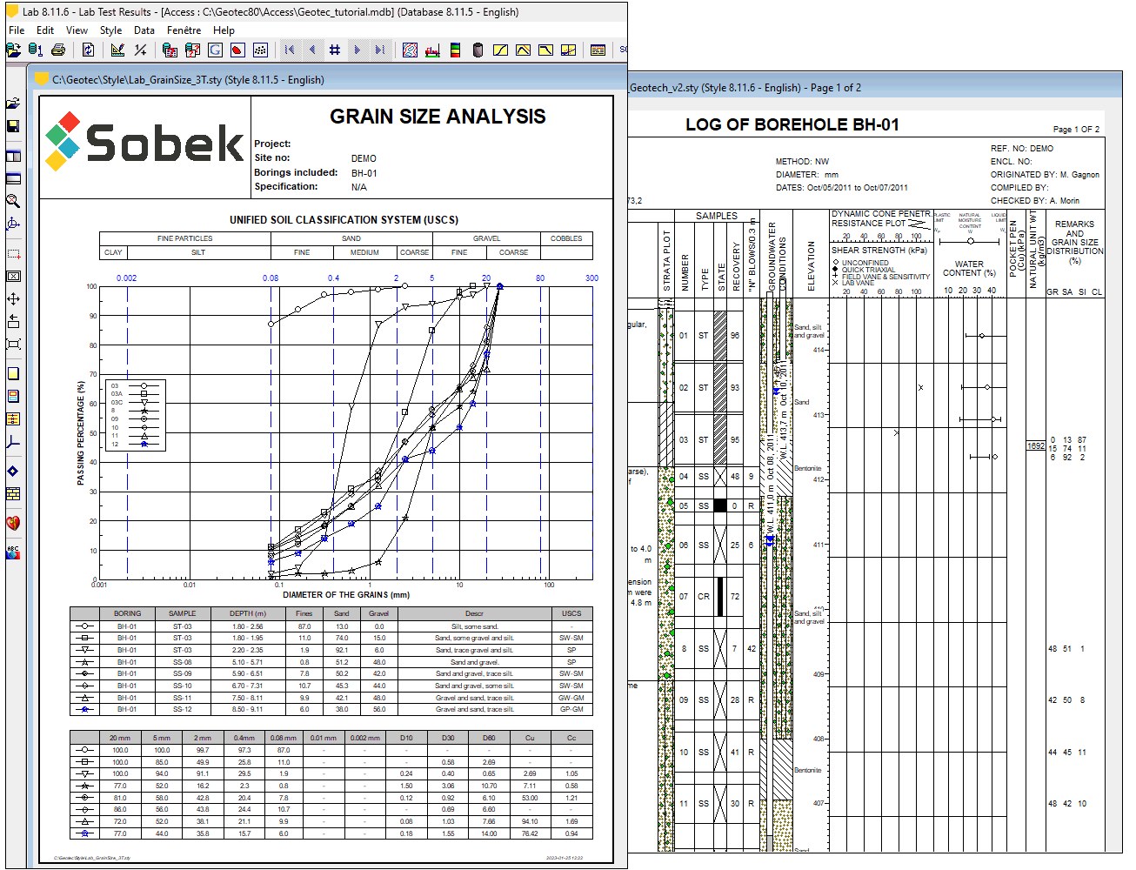Click the Google 'G' toolbar icon
The height and width of the screenshot is (870, 1136).
pos(215,50)
